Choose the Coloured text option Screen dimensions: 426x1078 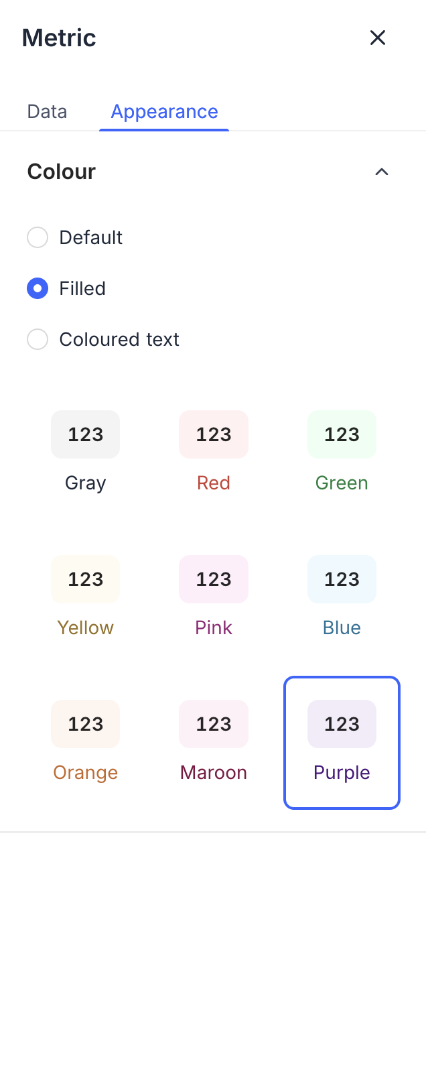click(x=38, y=339)
